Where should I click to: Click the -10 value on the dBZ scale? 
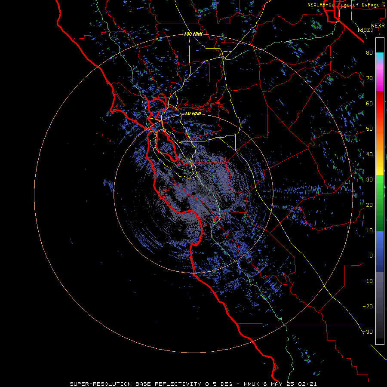[x=368, y=281]
